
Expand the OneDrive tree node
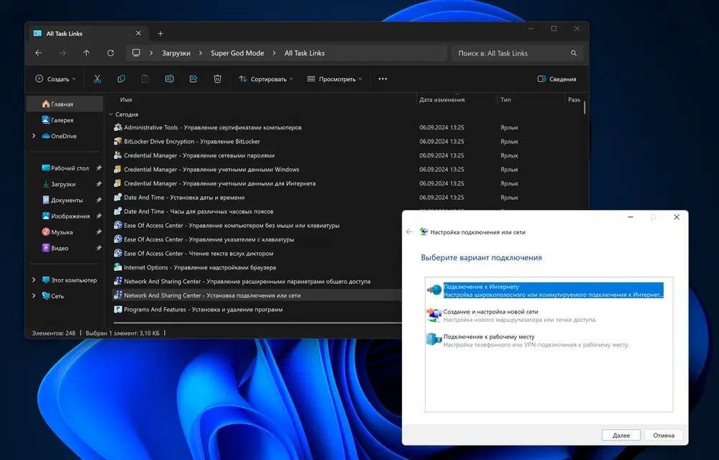pyautogui.click(x=34, y=136)
